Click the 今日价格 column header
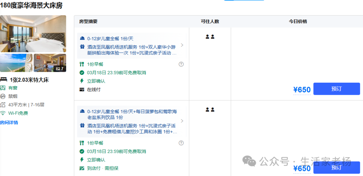363x176 pixels. pyautogui.click(x=298, y=21)
